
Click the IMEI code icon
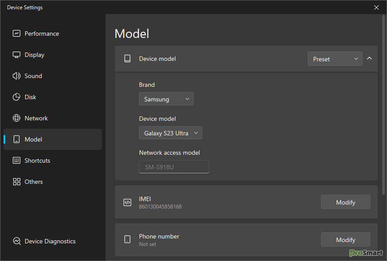pos(127,202)
